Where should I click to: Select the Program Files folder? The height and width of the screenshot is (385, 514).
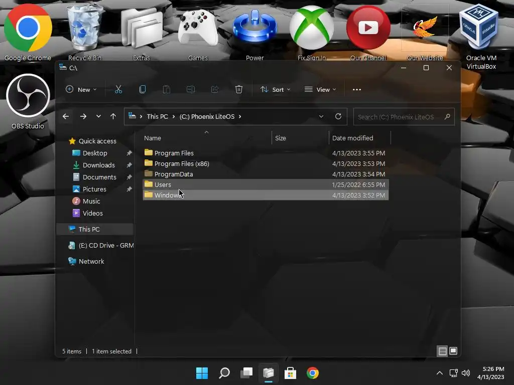coord(266,153)
